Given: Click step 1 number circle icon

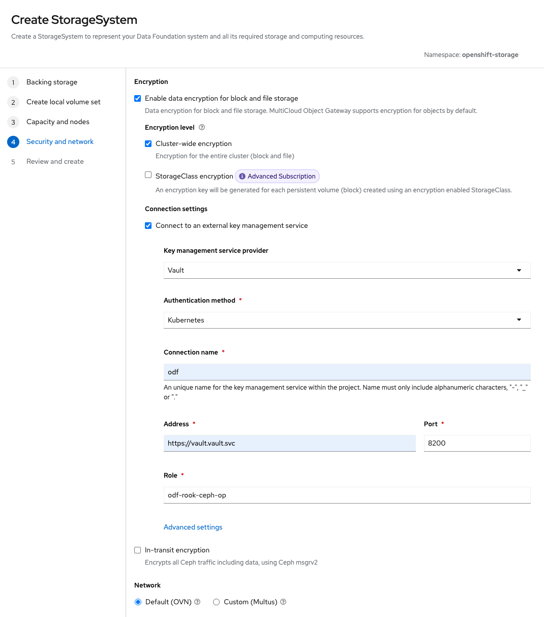Looking at the screenshot, I should pos(13,82).
